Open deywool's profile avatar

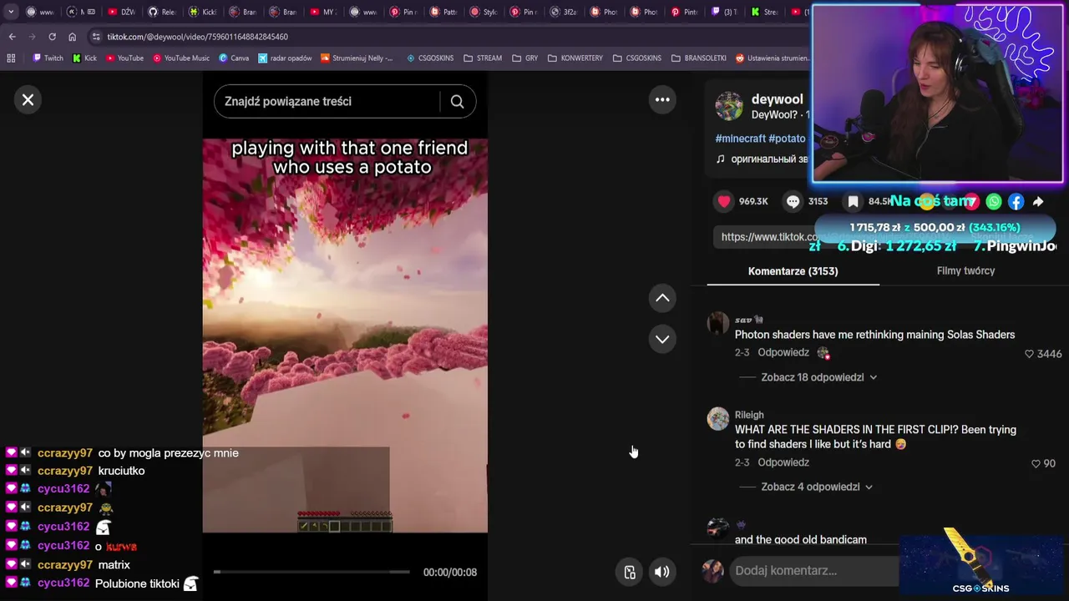tap(728, 106)
